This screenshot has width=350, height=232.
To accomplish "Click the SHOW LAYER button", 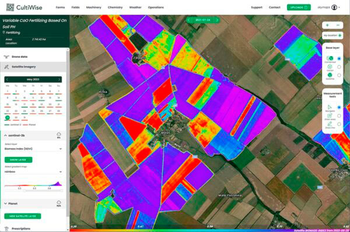I will click(x=18, y=160).
